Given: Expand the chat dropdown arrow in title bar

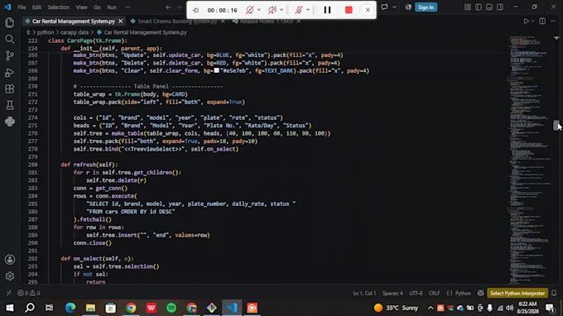Looking at the screenshot, I should [x=394, y=7].
